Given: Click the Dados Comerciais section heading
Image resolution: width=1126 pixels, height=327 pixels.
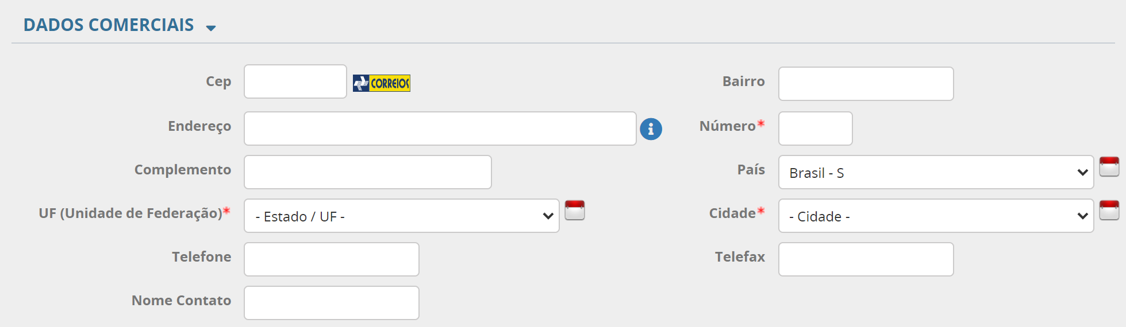Looking at the screenshot, I should (x=109, y=25).
